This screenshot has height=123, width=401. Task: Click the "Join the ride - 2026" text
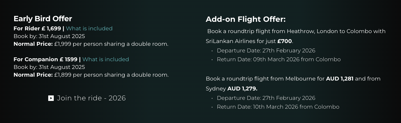pos(91,98)
